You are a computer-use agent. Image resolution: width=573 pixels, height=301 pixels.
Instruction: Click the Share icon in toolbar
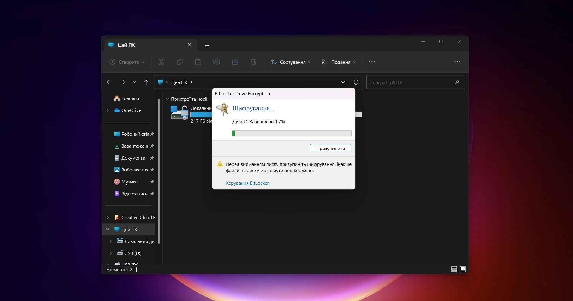235,62
